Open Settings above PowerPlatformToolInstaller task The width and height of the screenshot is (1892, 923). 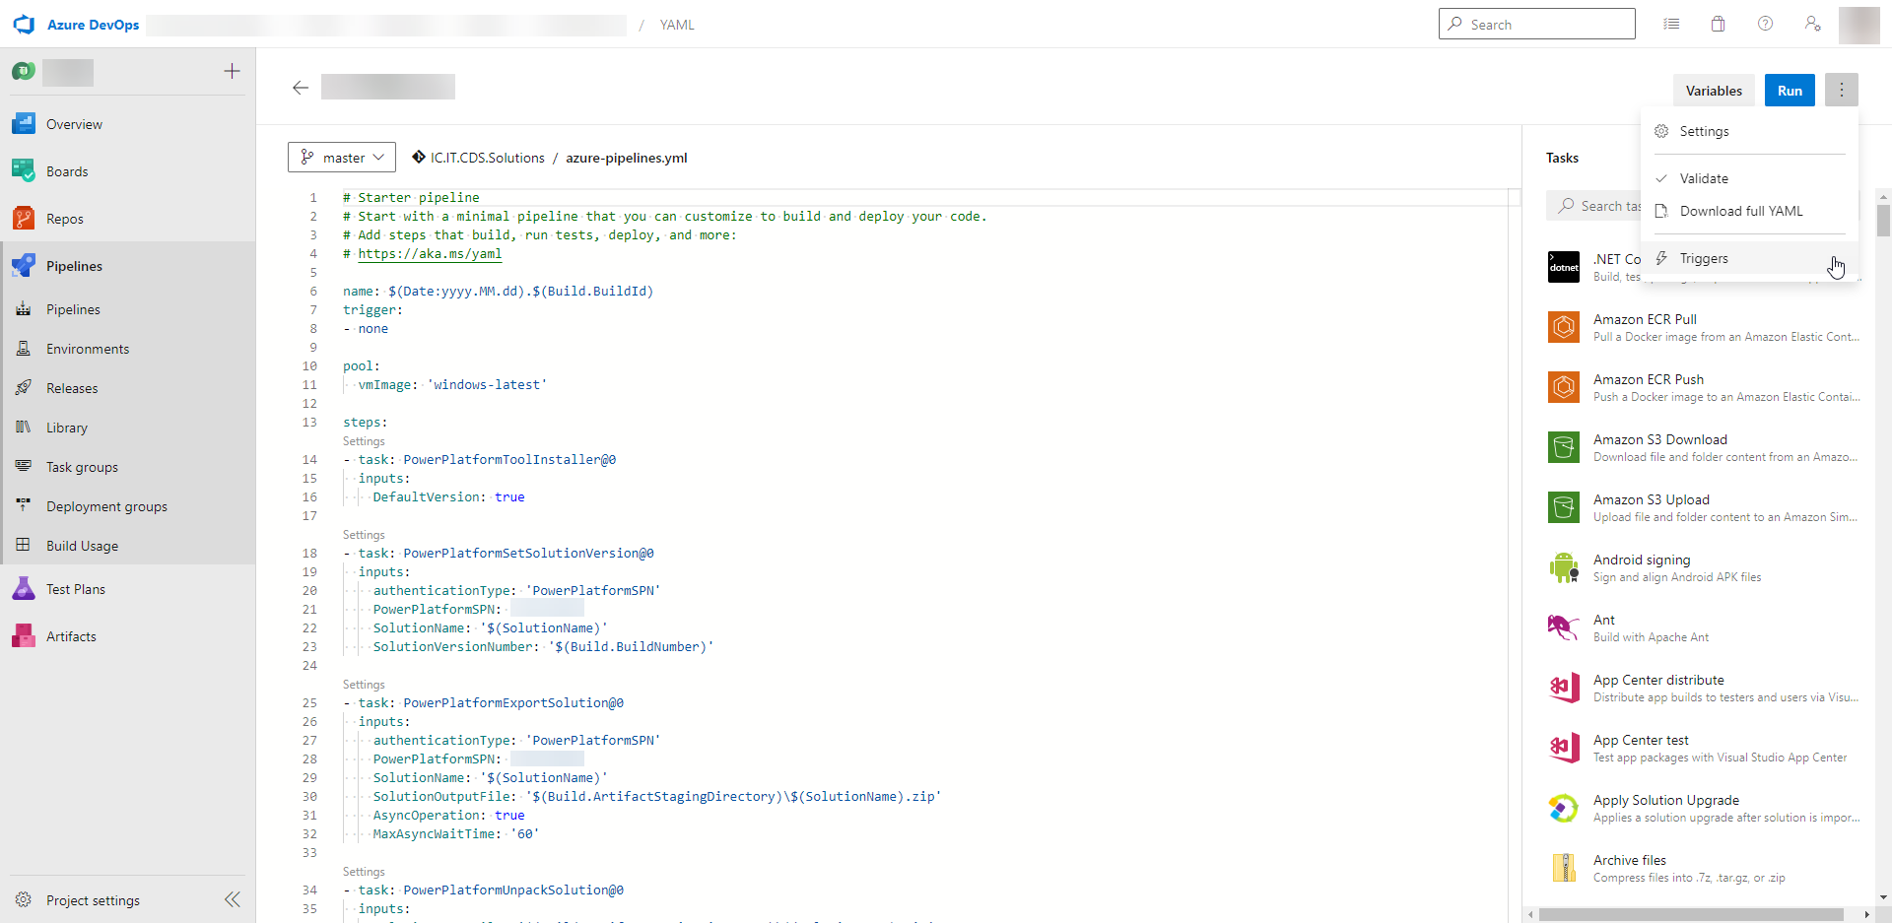[364, 441]
